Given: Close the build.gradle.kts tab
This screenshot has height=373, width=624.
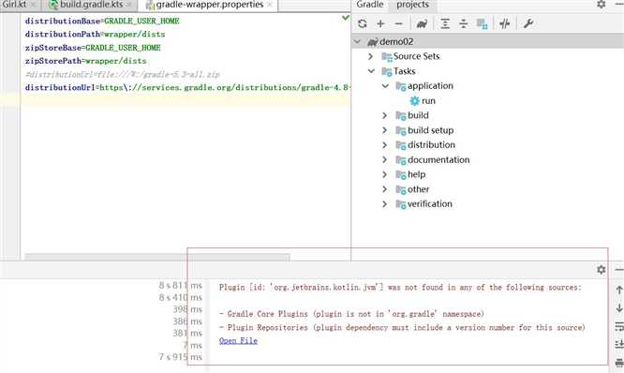Looking at the screenshot, I should click(129, 5).
